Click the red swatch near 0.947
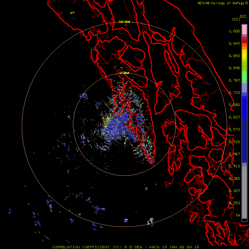 pyautogui.click(x=244, y=41)
